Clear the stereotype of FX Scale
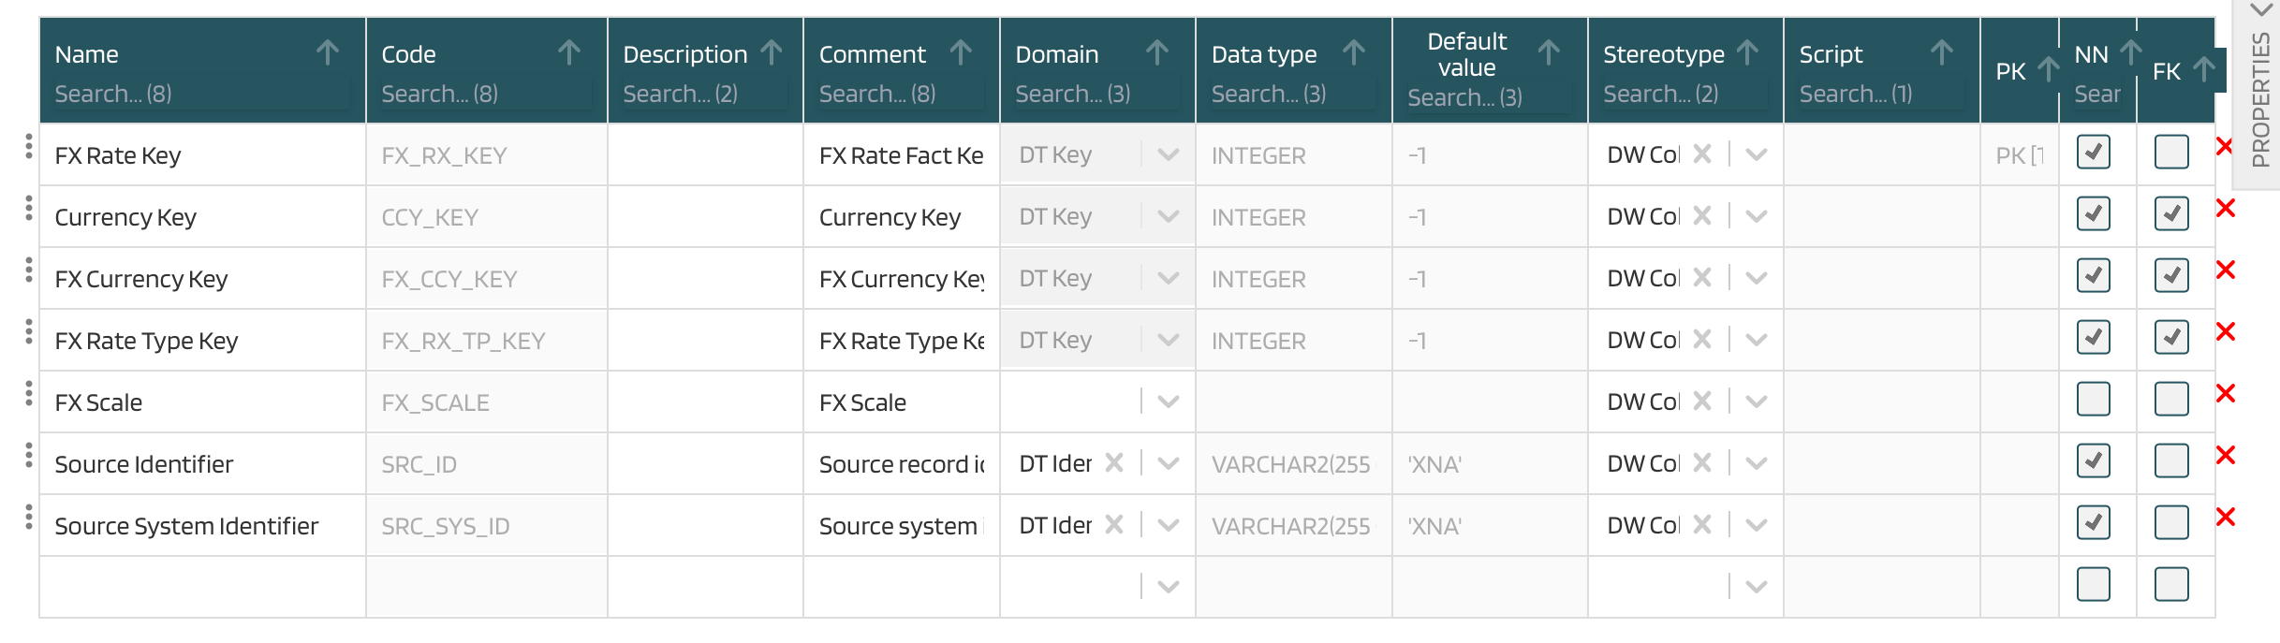This screenshot has height=643, width=2280. 1702,401
